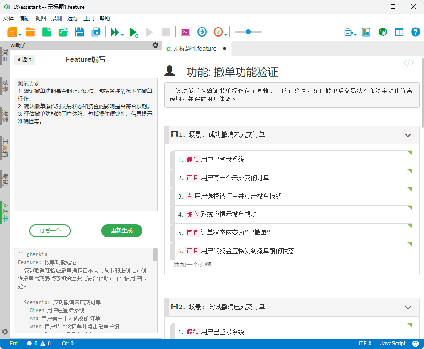Image resolution: width=424 pixels, height=349 pixels.
Task: Click the blue recording camera icon
Action: [x=348, y=32]
